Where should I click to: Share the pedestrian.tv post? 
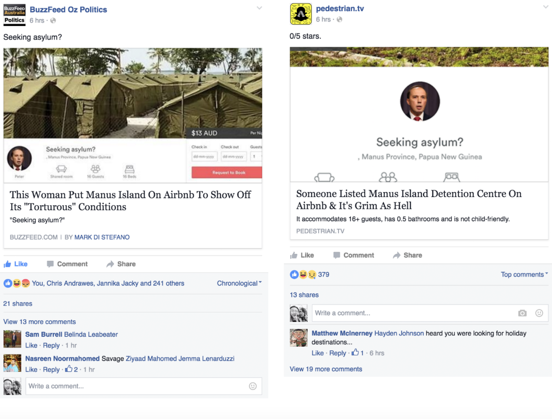coord(408,255)
